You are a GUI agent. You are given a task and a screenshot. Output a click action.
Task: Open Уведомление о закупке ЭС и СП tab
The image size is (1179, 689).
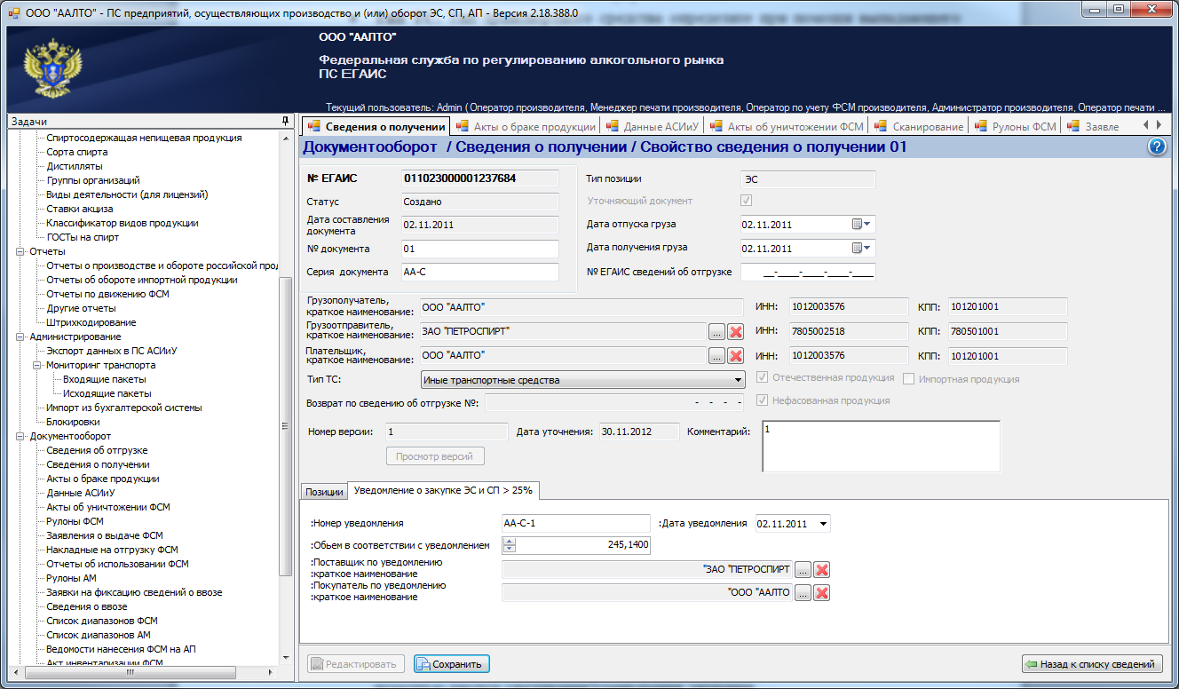(443, 490)
